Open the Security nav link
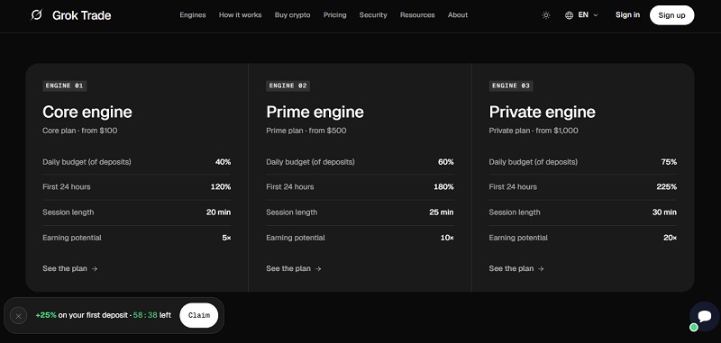721x343 pixels. point(373,15)
